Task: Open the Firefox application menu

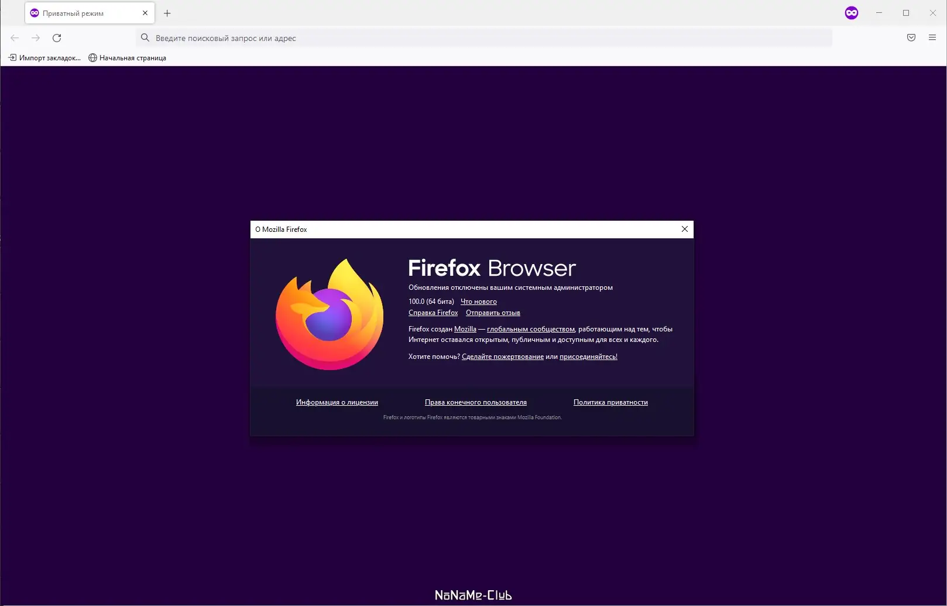Action: point(932,38)
